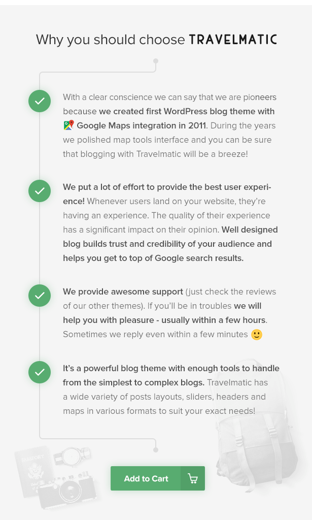This screenshot has width=312, height=520.
Task: Click the TRAVELMATIC logo text in heading
Action: [233, 40]
